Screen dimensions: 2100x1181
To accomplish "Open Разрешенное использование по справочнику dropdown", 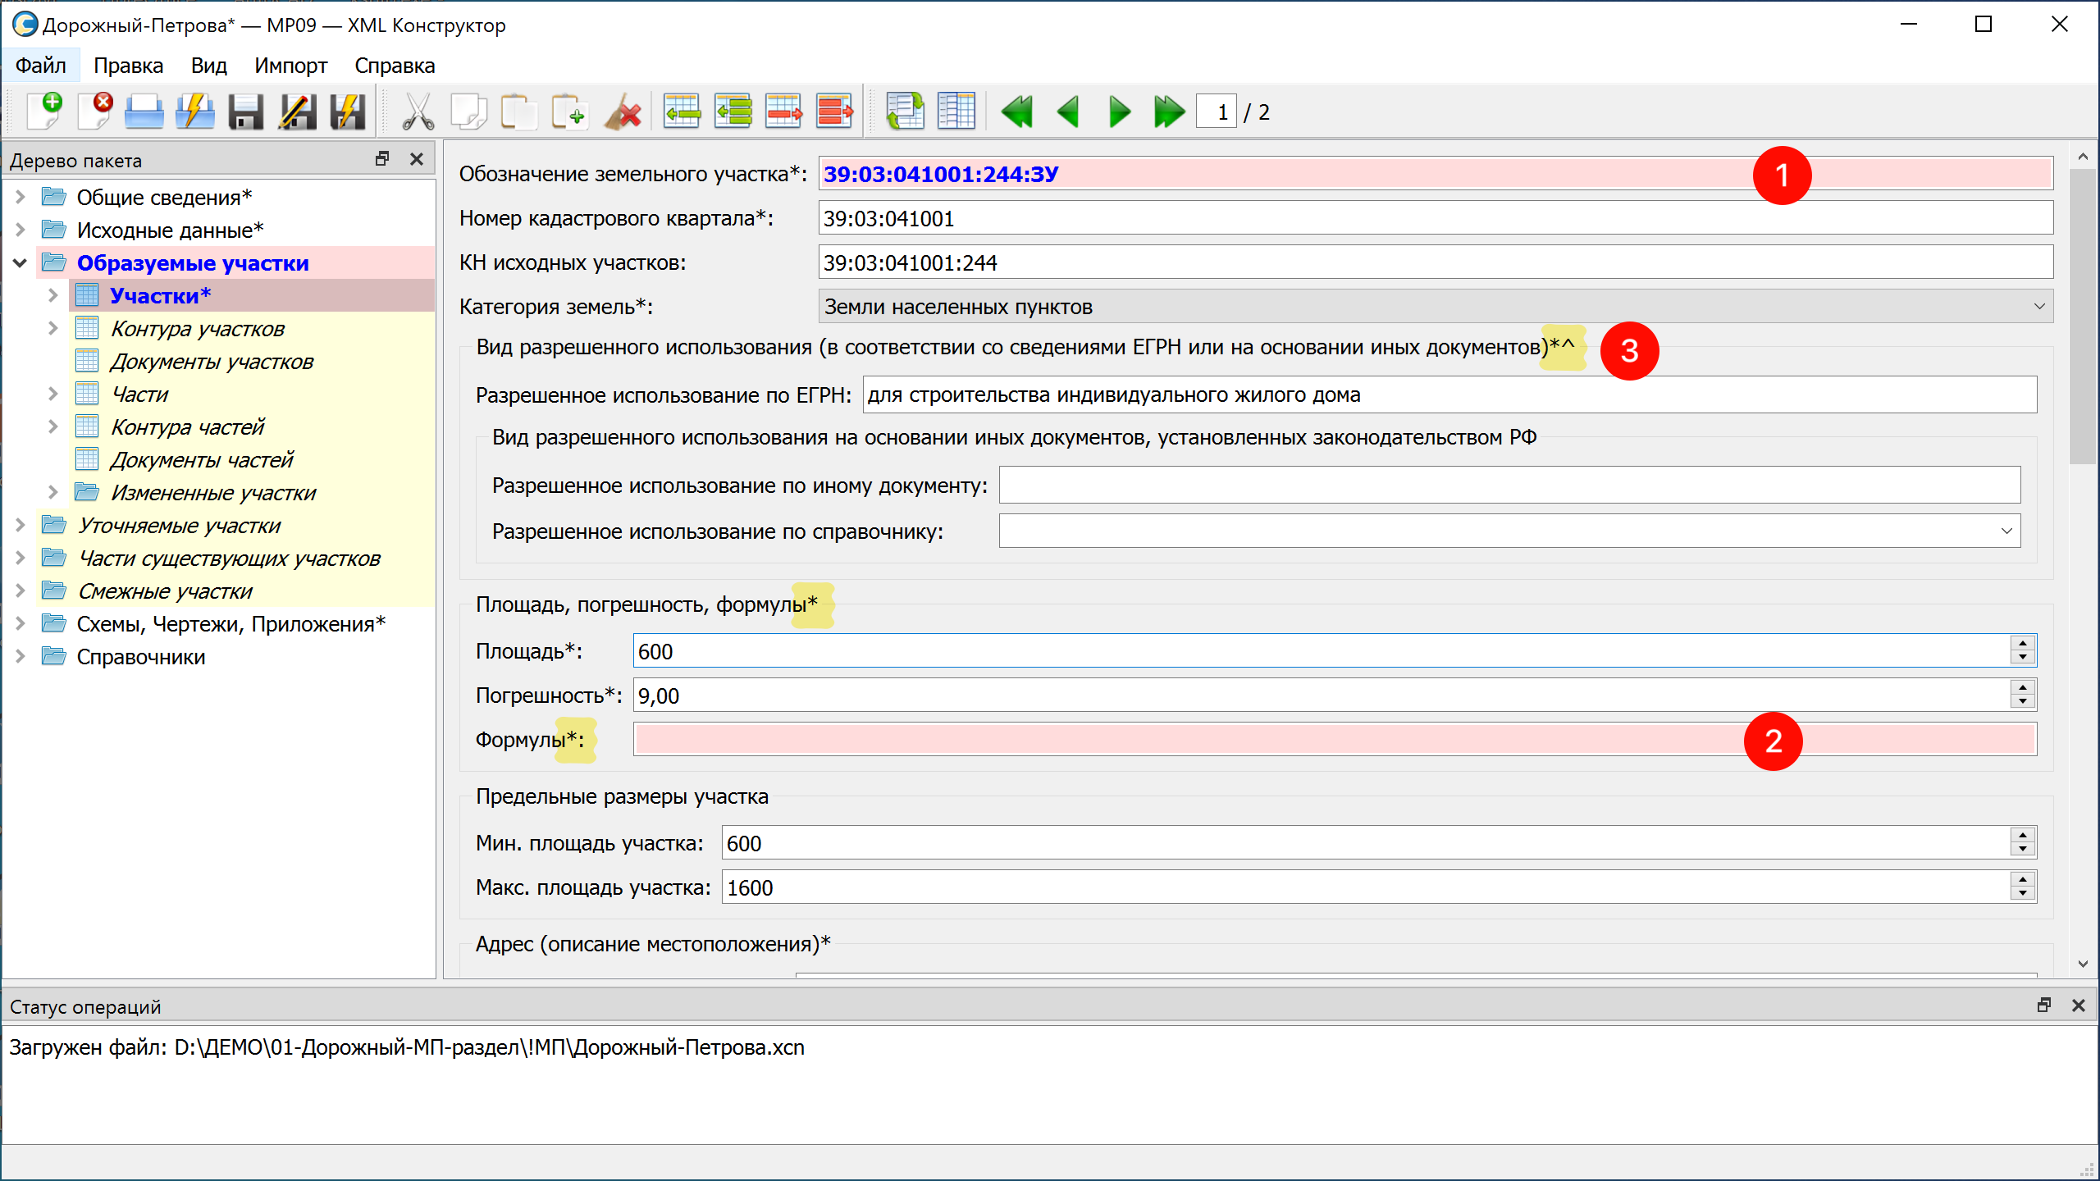I will [1509, 531].
